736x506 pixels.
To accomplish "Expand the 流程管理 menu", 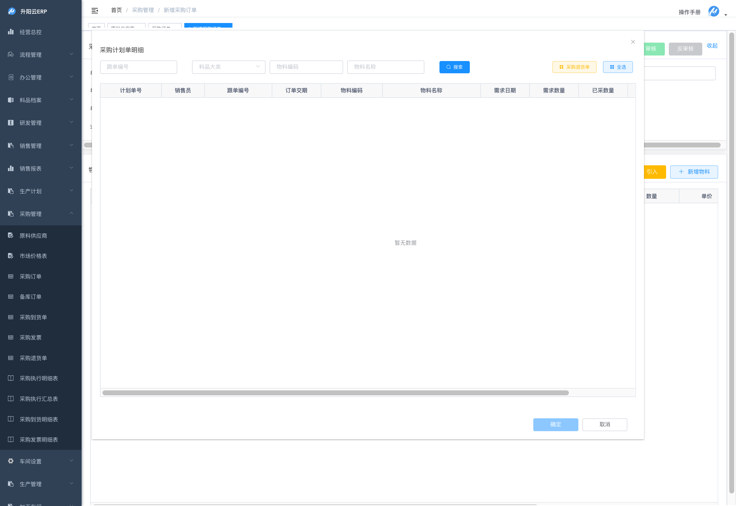I will (x=40, y=55).
